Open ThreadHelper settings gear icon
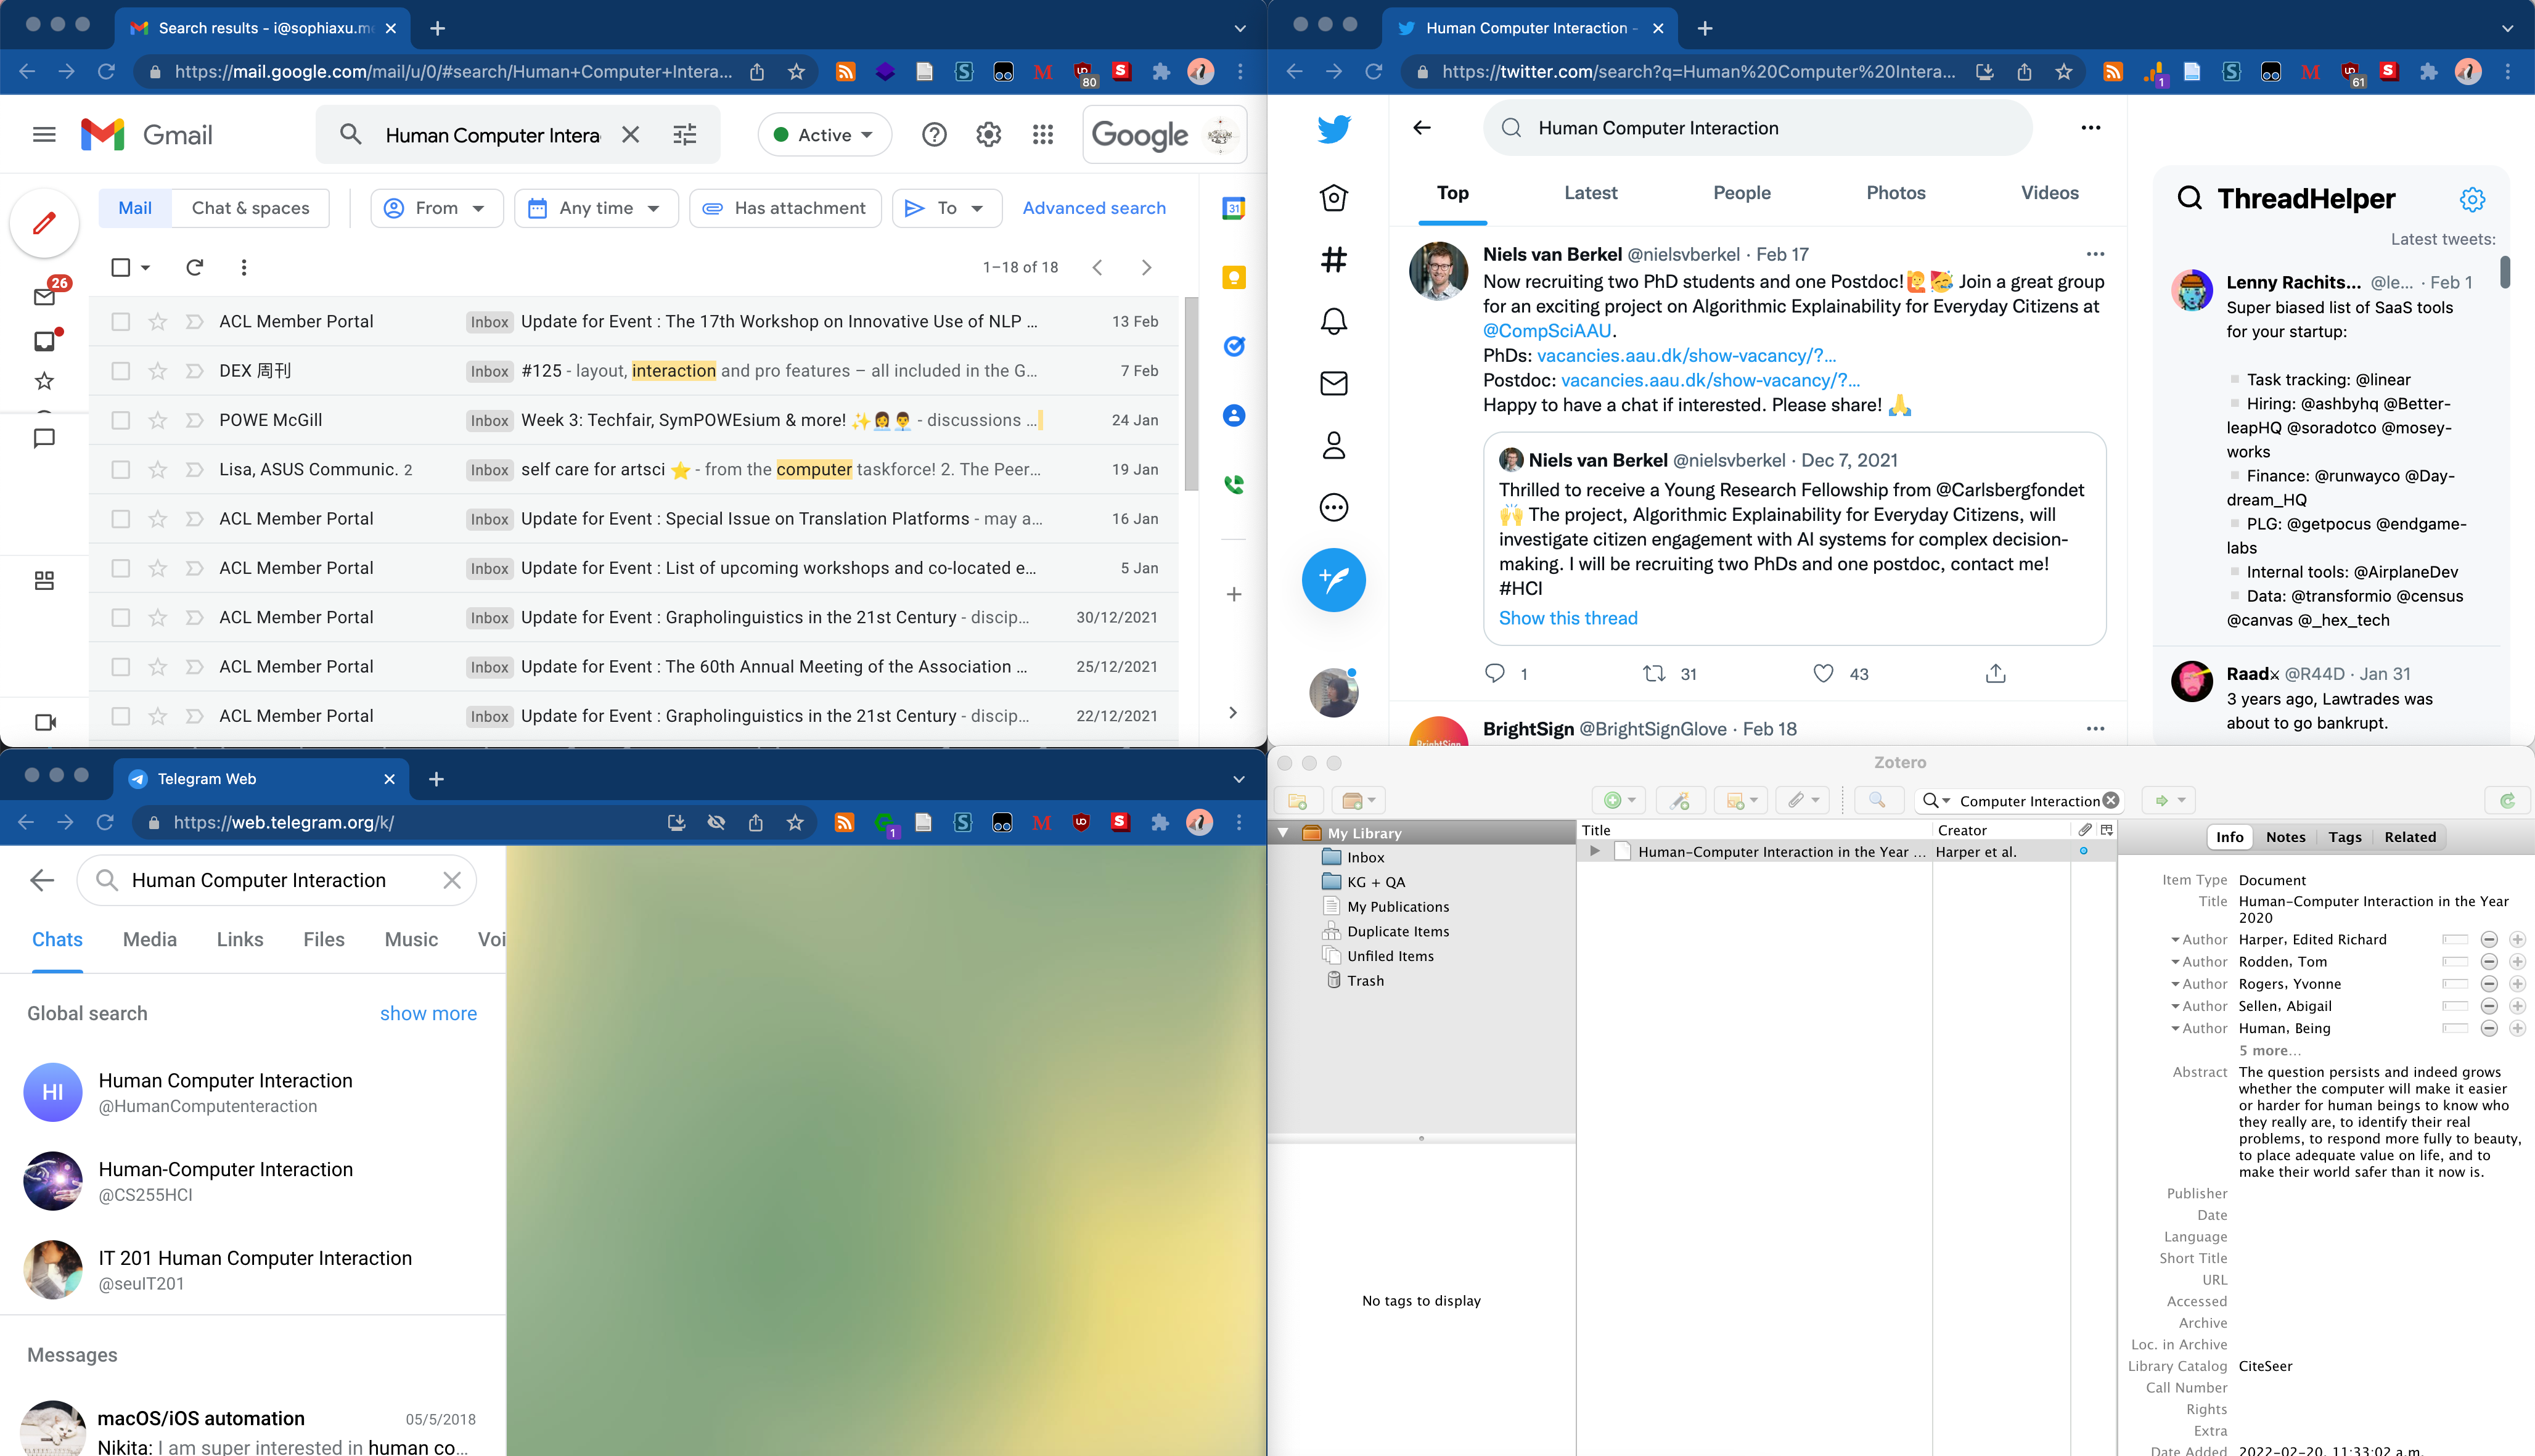The height and width of the screenshot is (1456, 2535). (2472, 199)
